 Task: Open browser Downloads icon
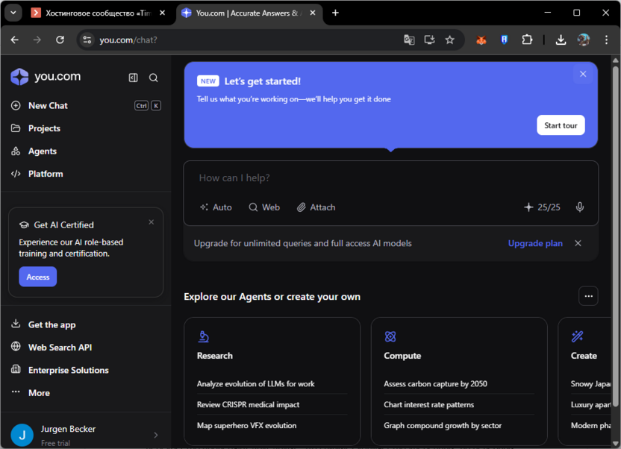561,40
